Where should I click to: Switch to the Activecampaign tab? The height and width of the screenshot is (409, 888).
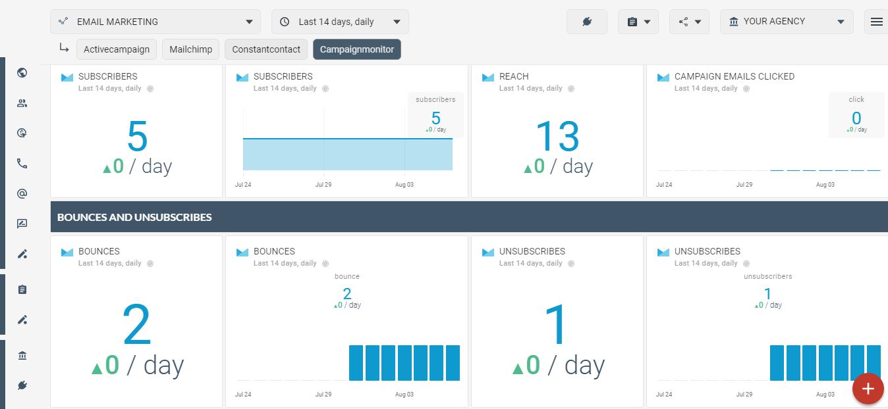click(x=117, y=49)
